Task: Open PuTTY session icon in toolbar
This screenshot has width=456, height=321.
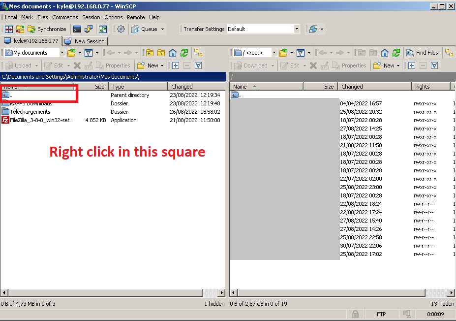Action: [89, 29]
